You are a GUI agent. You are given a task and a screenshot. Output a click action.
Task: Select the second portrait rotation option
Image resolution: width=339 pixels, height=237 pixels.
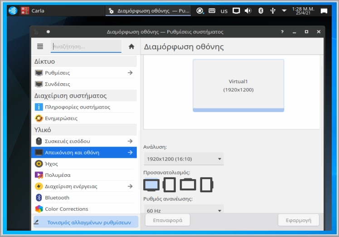point(169,185)
